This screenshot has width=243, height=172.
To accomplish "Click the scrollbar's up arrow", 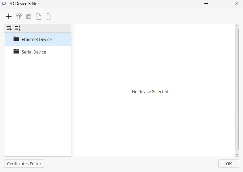I will pos(237,26).
